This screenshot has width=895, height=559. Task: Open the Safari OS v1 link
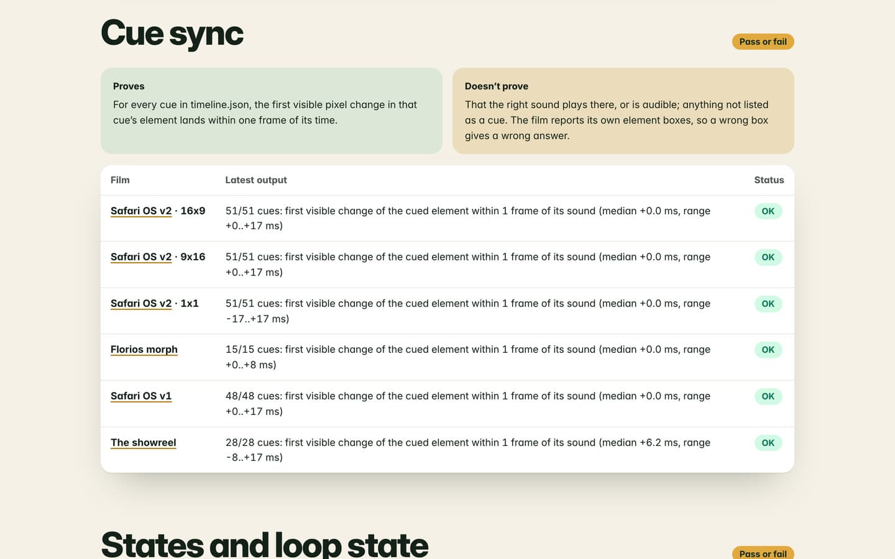click(x=141, y=396)
